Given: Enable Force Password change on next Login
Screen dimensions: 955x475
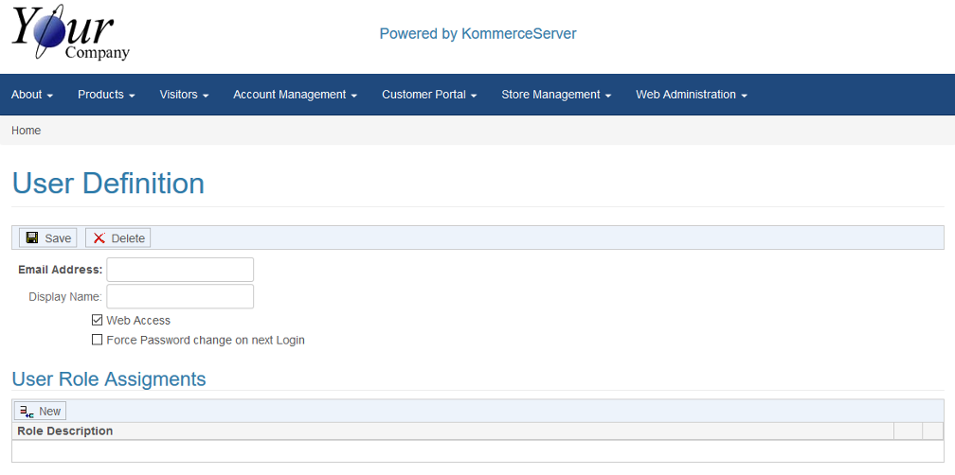Looking at the screenshot, I should pyautogui.click(x=97, y=340).
